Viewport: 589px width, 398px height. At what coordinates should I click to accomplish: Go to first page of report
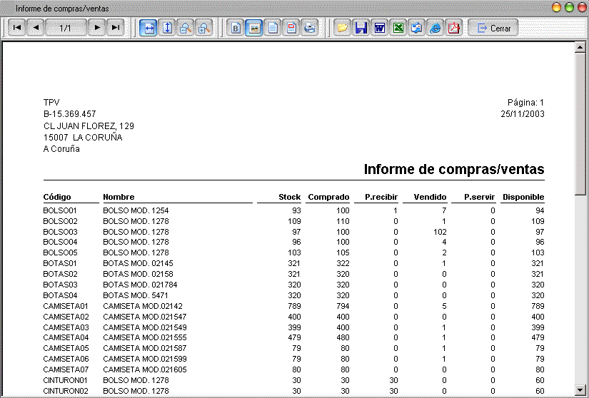tap(17, 28)
